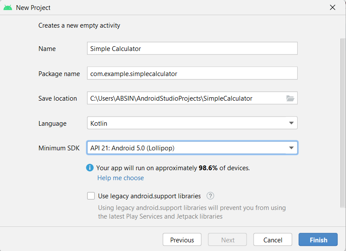Open the folder browser for Save location
346x251 pixels.
click(291, 98)
